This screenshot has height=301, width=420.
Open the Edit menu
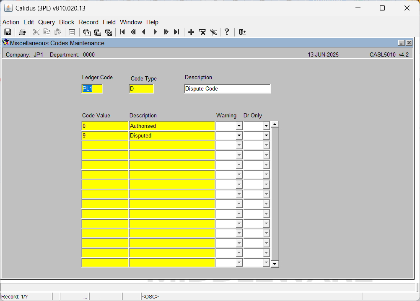pyautogui.click(x=29, y=22)
